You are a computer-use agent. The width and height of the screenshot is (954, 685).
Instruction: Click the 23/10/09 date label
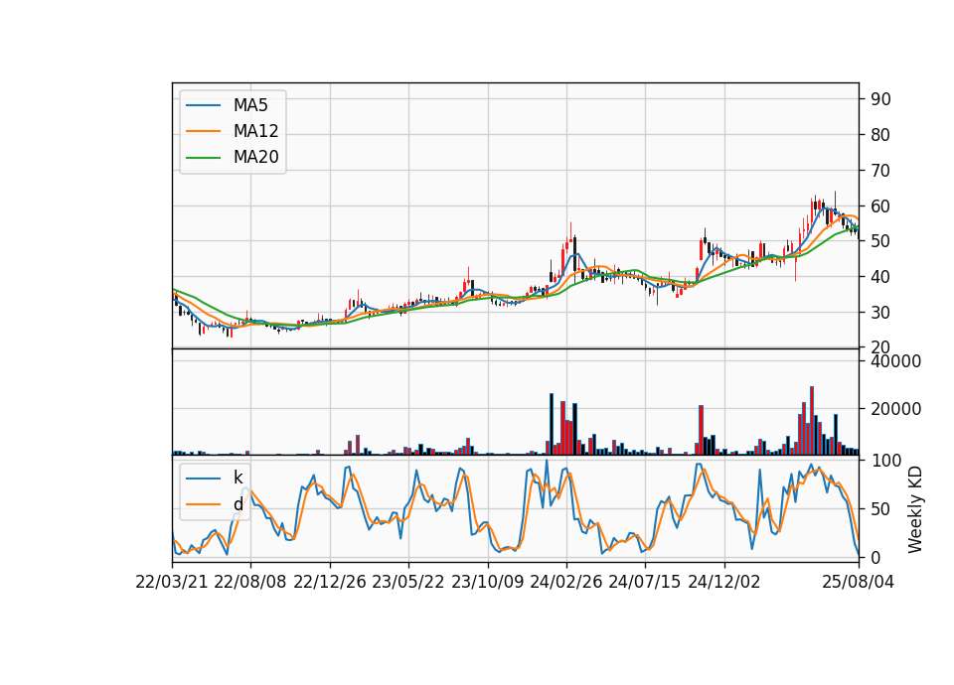click(x=487, y=582)
